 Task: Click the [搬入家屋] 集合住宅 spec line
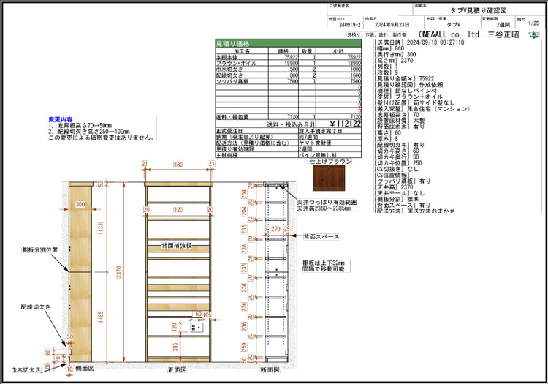(422, 109)
